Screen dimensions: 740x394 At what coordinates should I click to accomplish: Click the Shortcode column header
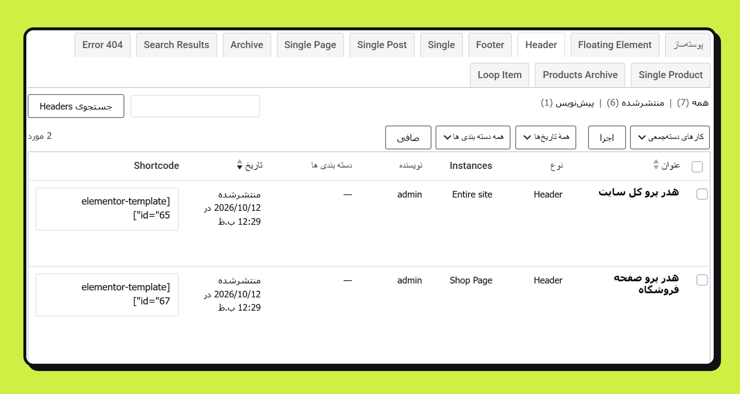tap(156, 166)
